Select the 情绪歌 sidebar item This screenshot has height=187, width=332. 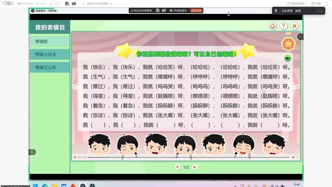tap(50, 42)
